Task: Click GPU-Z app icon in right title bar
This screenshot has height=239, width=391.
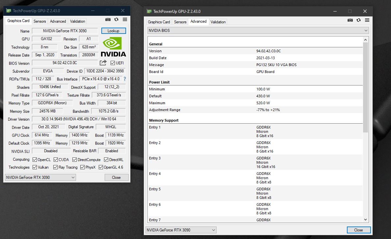Action: coord(149,11)
